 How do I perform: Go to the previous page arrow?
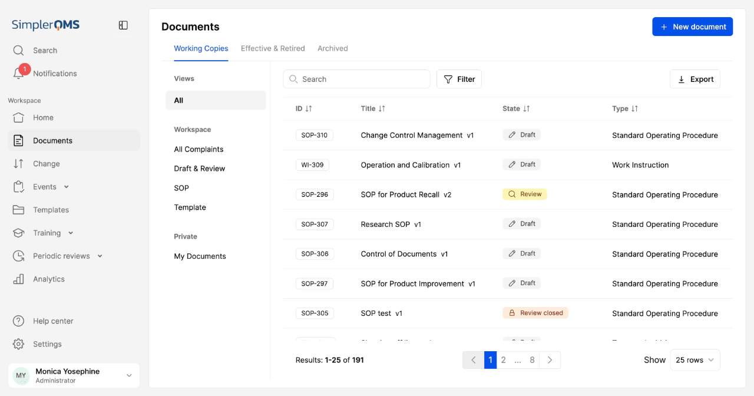(x=473, y=360)
